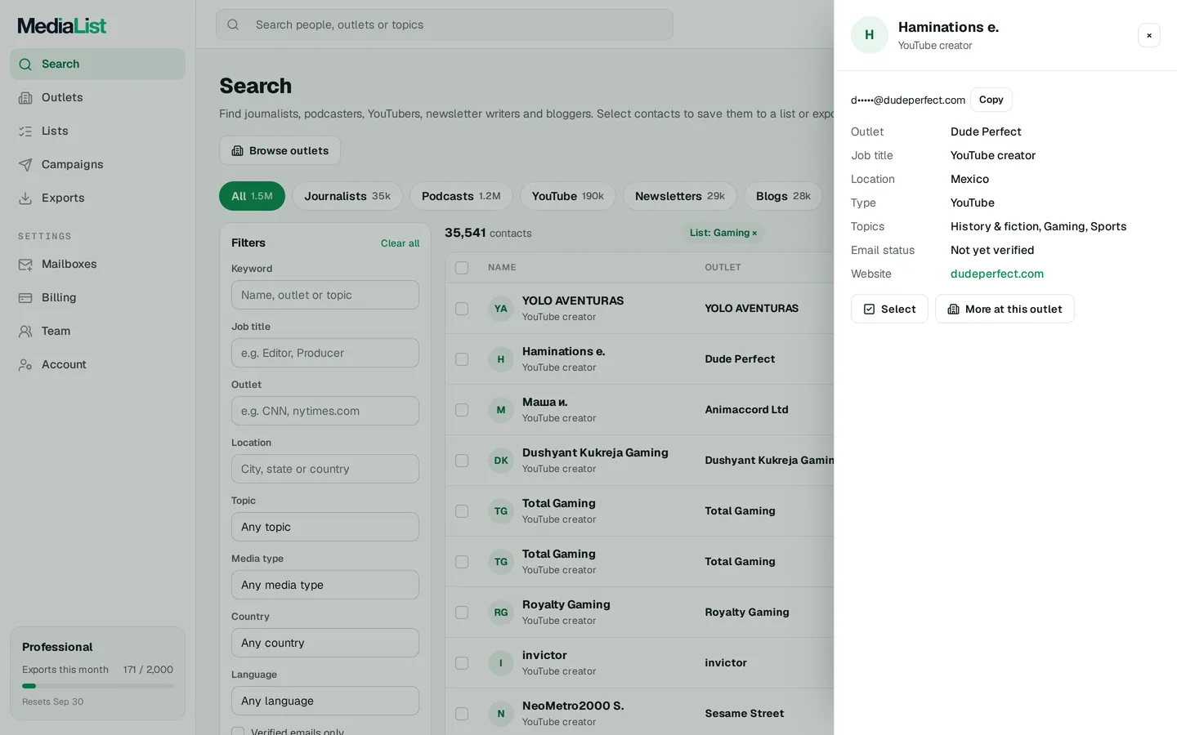This screenshot has height=735, width=1177.
Task: Switch to the Newsletters 29k tab
Action: pyautogui.click(x=680, y=196)
